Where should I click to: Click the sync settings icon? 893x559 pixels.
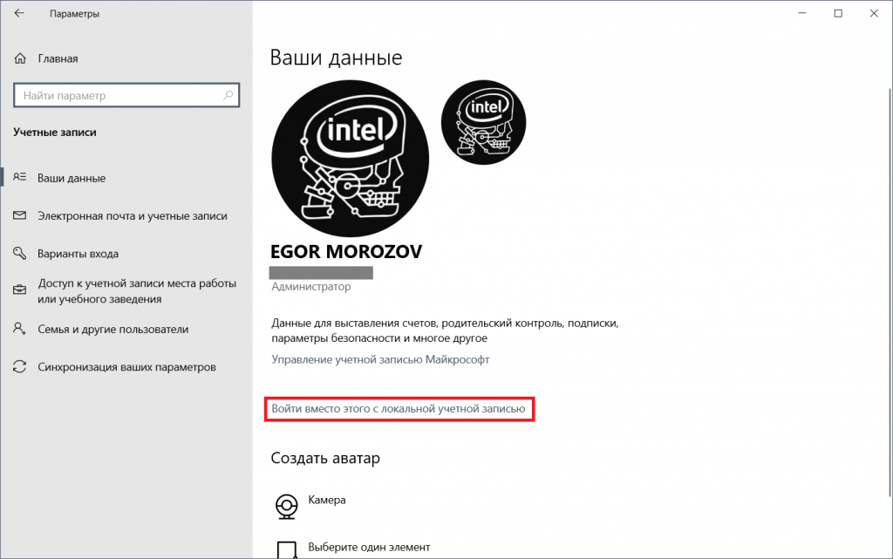tap(20, 367)
